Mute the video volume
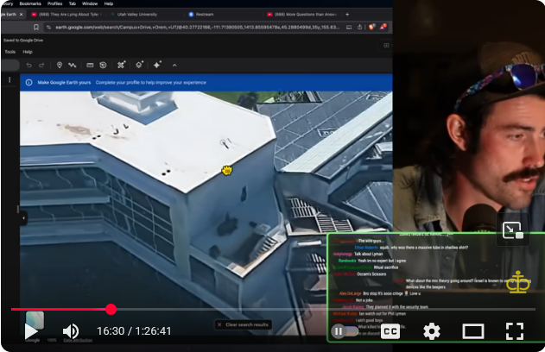 (71, 331)
